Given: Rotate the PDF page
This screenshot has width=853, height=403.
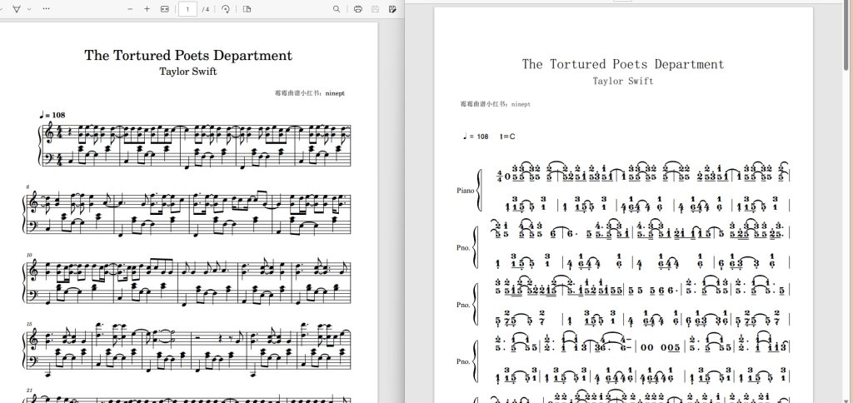Looking at the screenshot, I should [x=226, y=8].
